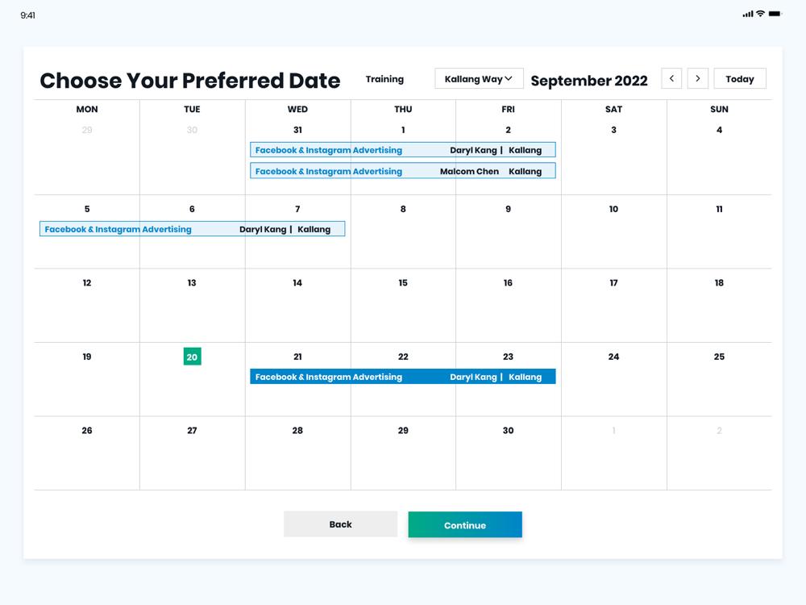Image resolution: width=806 pixels, height=605 pixels.
Task: Choose Malcom Chen's Facebook & Instagram Advertising session
Action: (402, 171)
